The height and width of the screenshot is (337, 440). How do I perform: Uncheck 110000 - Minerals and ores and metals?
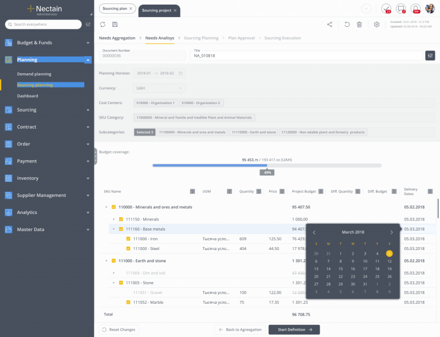(113, 207)
